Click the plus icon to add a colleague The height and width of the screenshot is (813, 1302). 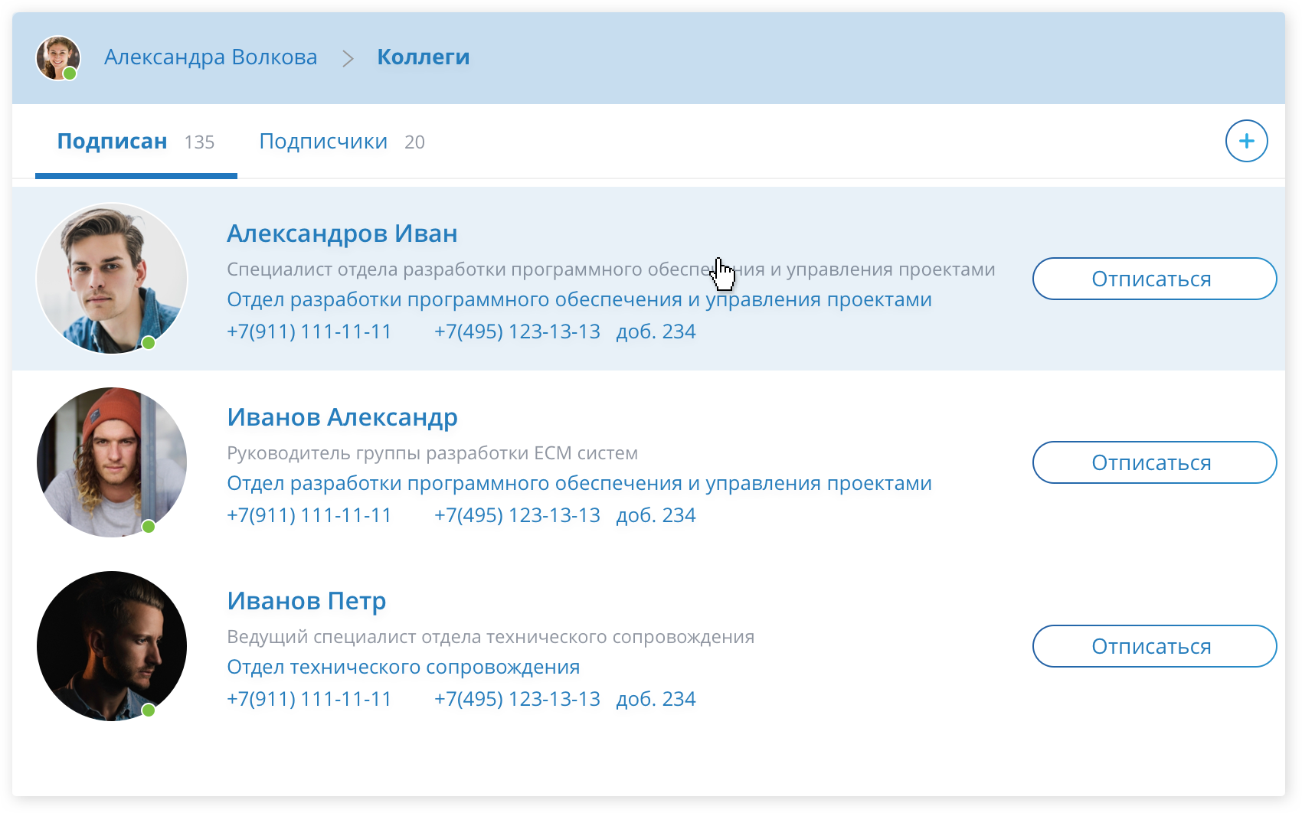click(1247, 141)
